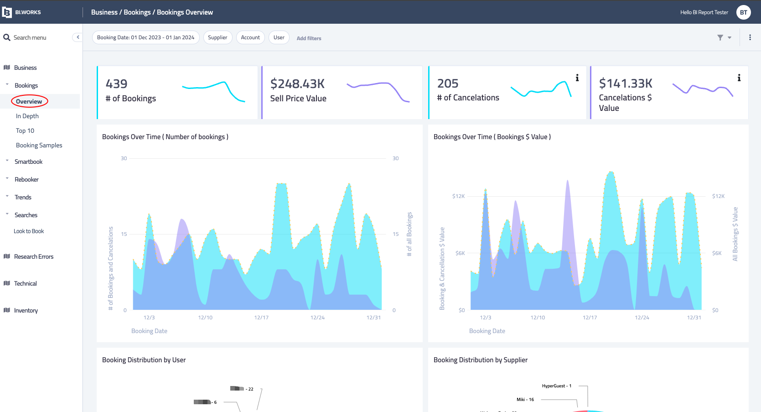Open the filter dropdown caret
This screenshot has height=412, width=761.
(x=730, y=38)
